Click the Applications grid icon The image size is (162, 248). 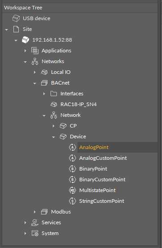pos(35,51)
